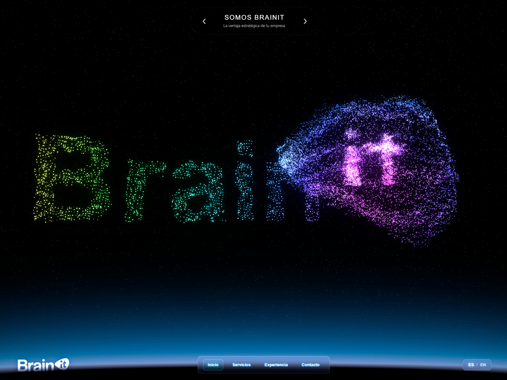Open the Inicio navigation tab
The height and width of the screenshot is (380, 507).
pyautogui.click(x=213, y=365)
